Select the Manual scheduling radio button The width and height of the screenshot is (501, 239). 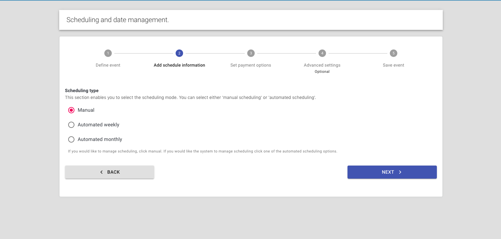click(x=71, y=110)
